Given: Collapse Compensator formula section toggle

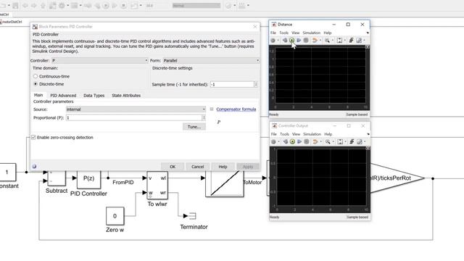Looking at the screenshot, I should pyautogui.click(x=212, y=109).
